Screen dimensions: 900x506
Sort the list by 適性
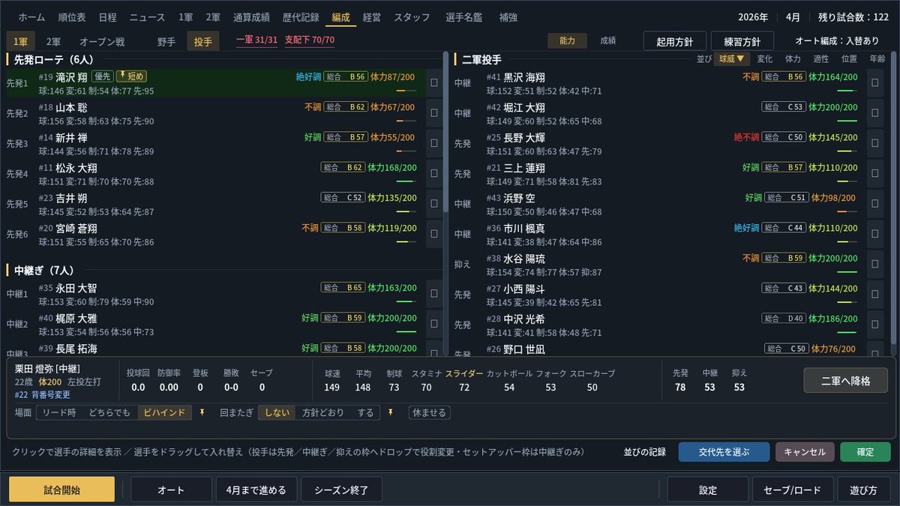tap(821, 58)
